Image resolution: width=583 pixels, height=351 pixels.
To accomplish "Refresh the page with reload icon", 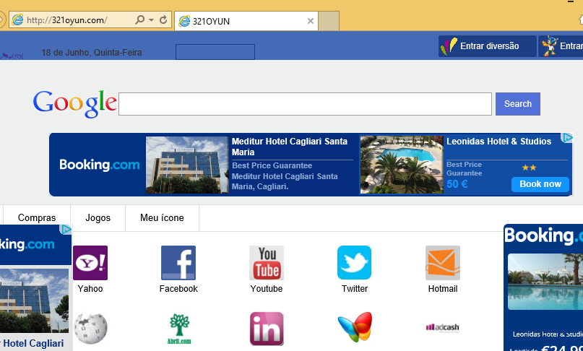I will 163,19.
